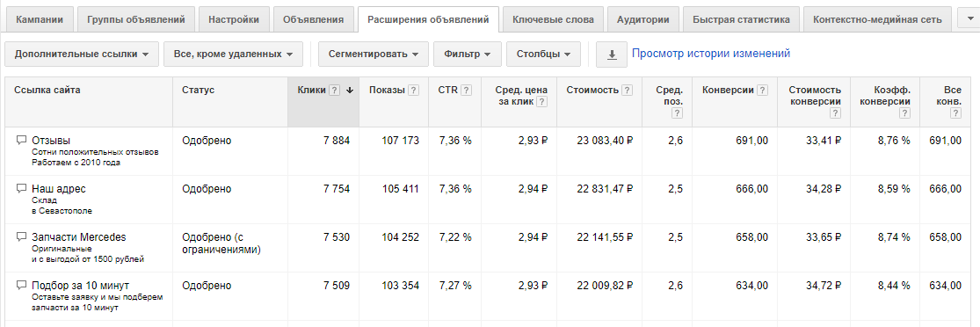The width and height of the screenshot is (980, 327).
Task: Switch to Ключевые слова tab
Action: coord(553,19)
